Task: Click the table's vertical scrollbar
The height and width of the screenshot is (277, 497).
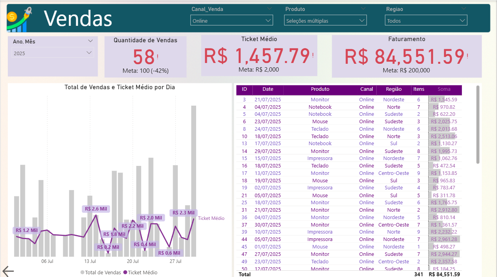Action: pos(478,124)
